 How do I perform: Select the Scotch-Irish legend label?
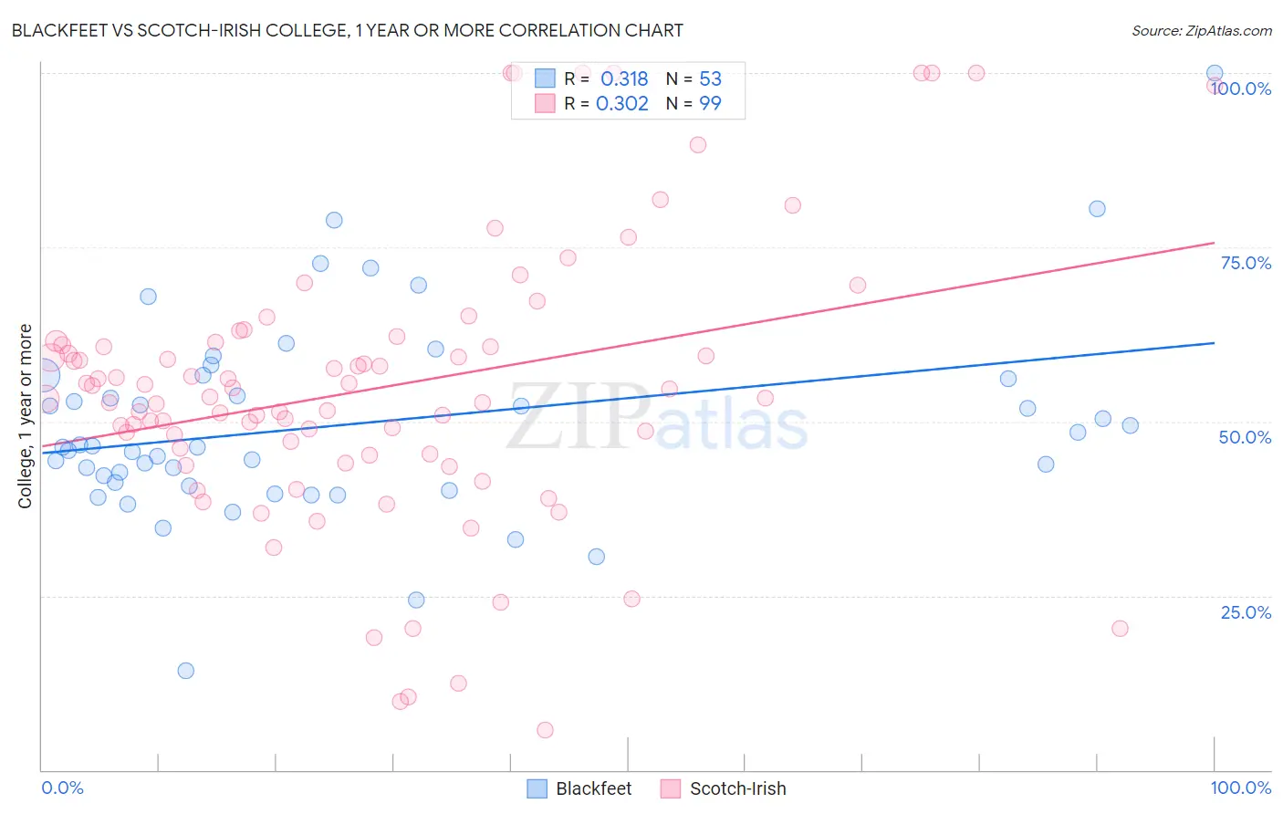point(737,788)
